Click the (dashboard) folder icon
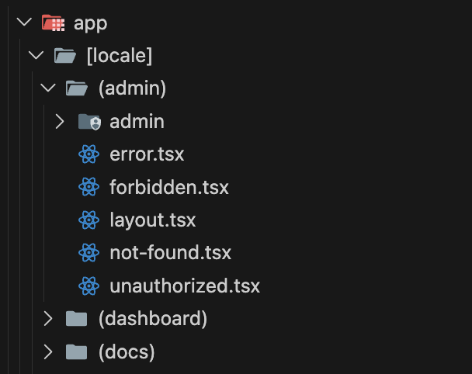The height and width of the screenshot is (374, 472). coord(77,318)
